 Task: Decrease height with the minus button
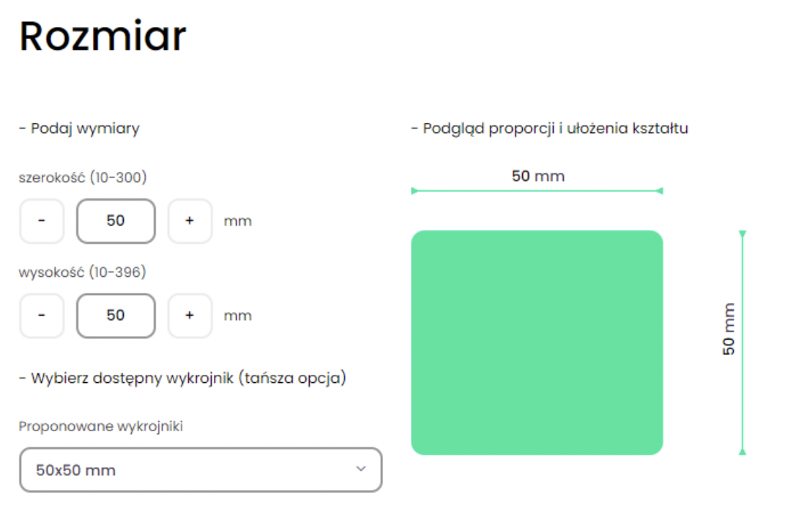(41, 316)
